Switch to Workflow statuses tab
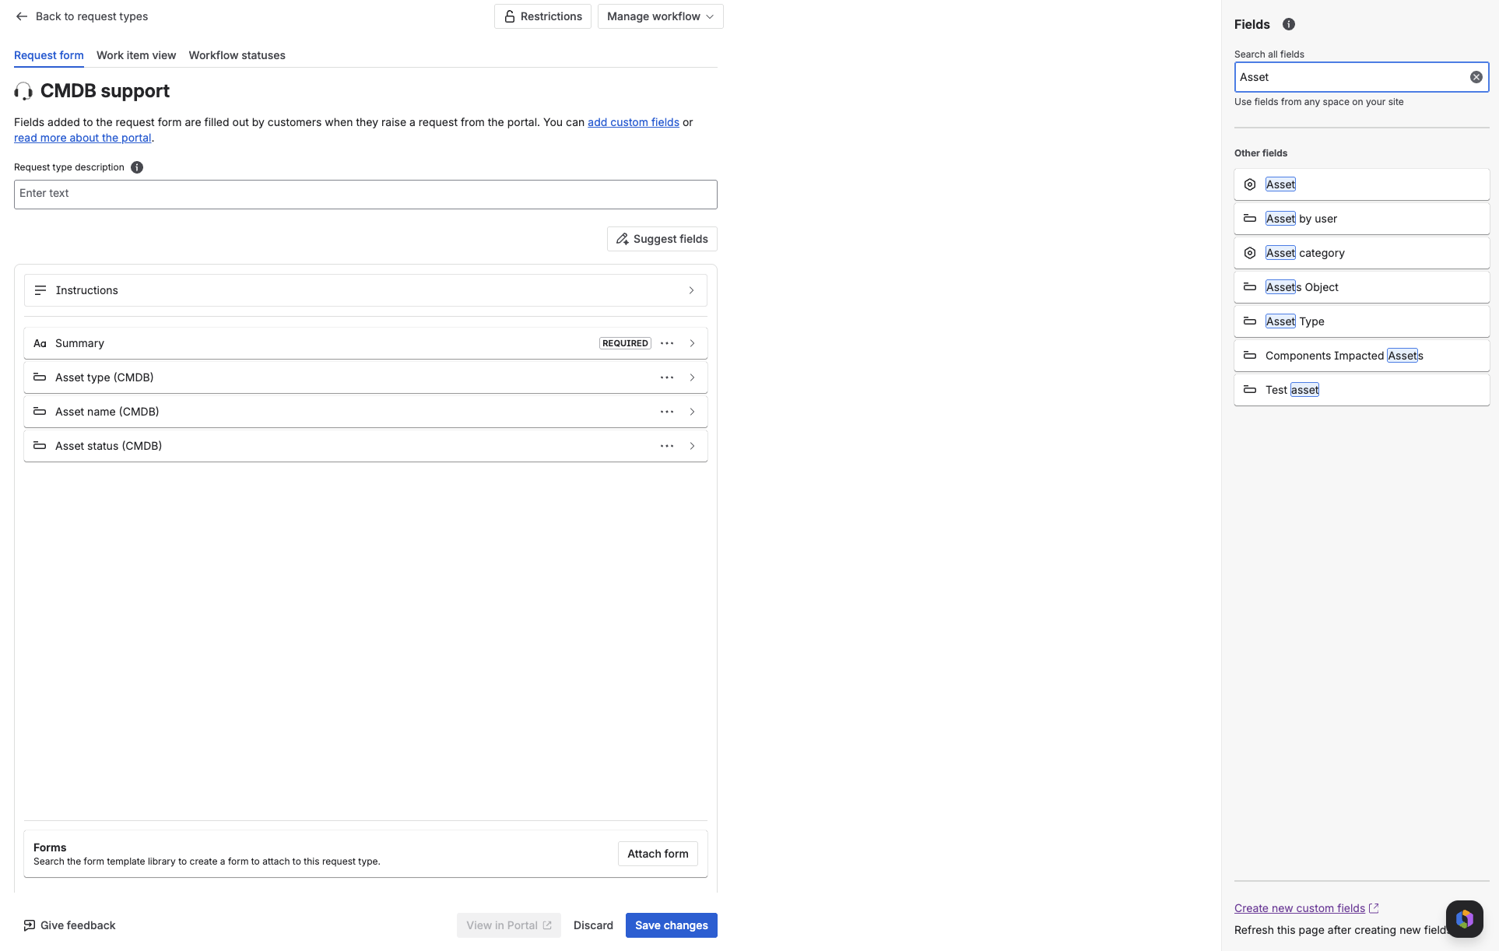This screenshot has width=1499, height=951. [237, 55]
